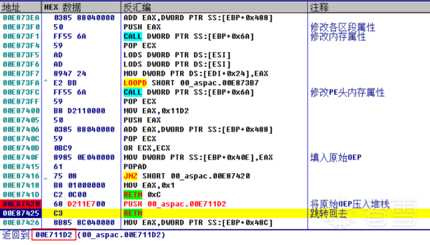Image resolution: width=430 pixels, height=245 pixels.
Task: Click the return address 00E711D2 box
Action: [53, 235]
